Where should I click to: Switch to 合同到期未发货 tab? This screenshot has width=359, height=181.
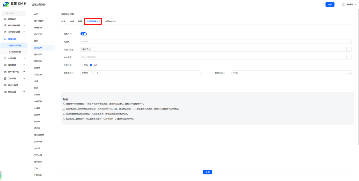click(x=93, y=22)
